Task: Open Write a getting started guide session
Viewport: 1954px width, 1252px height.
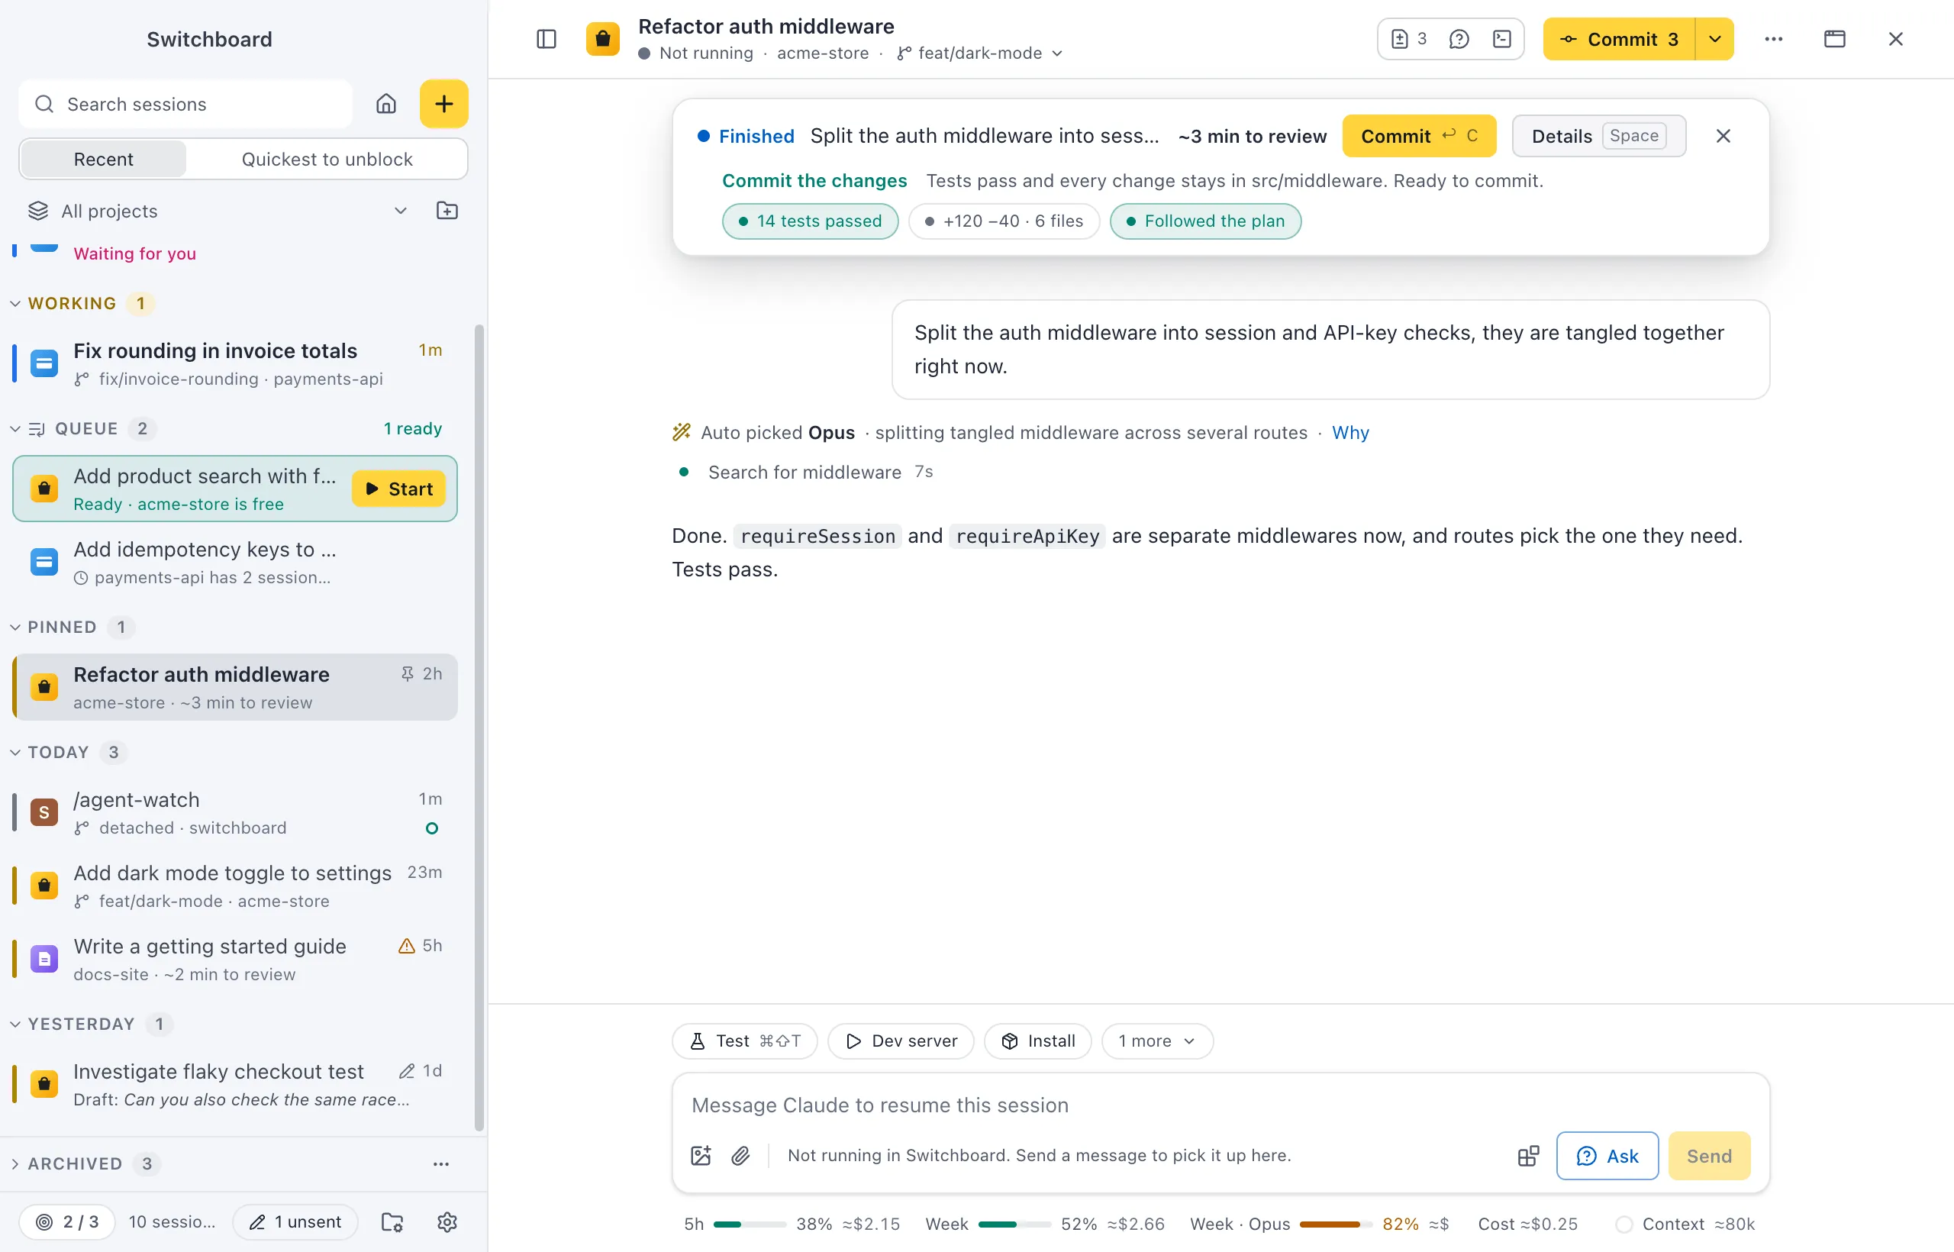Action: point(235,960)
